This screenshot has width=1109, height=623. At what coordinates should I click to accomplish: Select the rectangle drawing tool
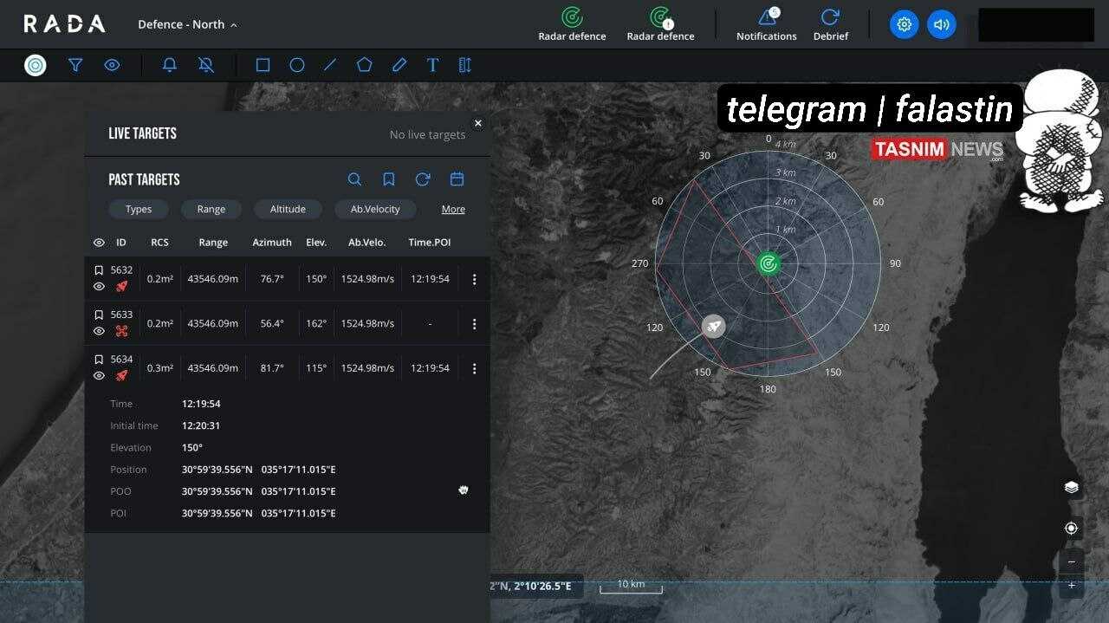coord(263,65)
